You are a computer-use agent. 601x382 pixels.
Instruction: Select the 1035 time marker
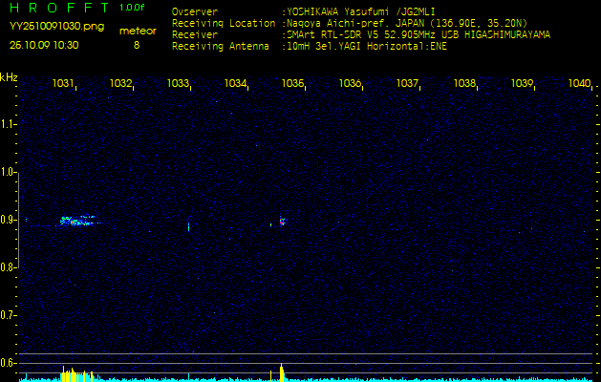(292, 84)
